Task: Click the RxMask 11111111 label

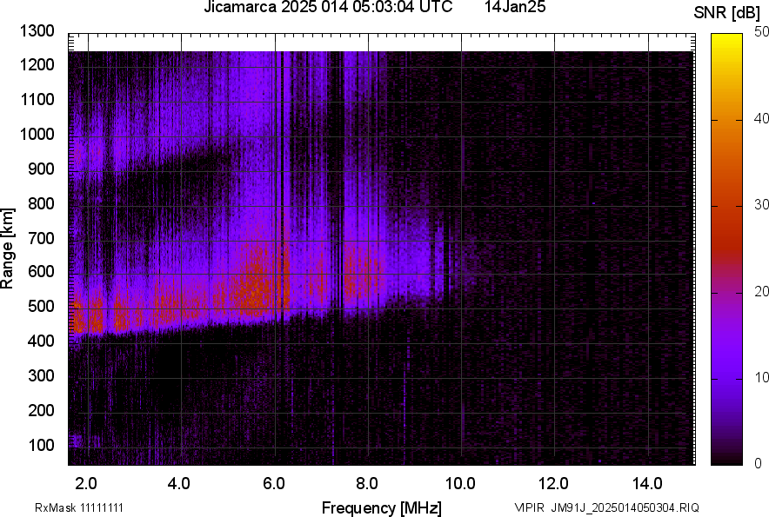Action: tap(79, 507)
